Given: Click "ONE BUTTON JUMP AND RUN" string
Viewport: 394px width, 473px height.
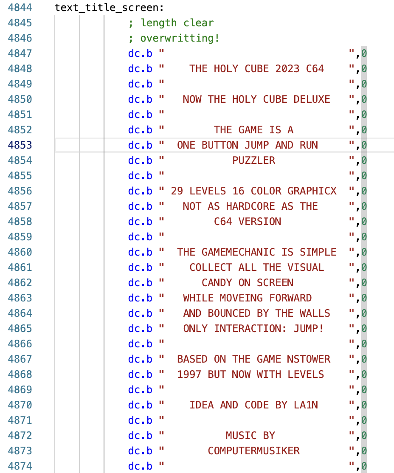Looking at the screenshot, I should tap(247, 145).
